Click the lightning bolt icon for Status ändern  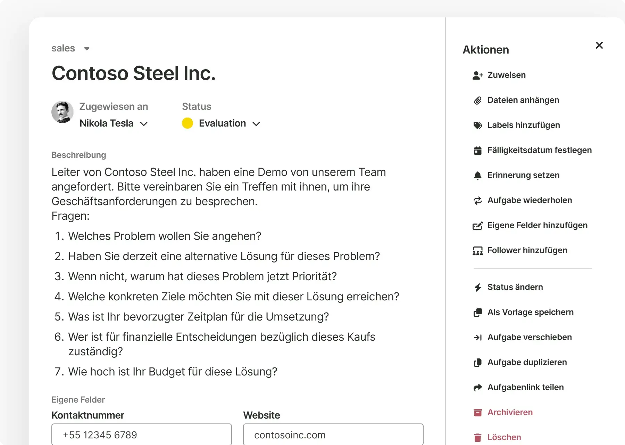point(478,288)
